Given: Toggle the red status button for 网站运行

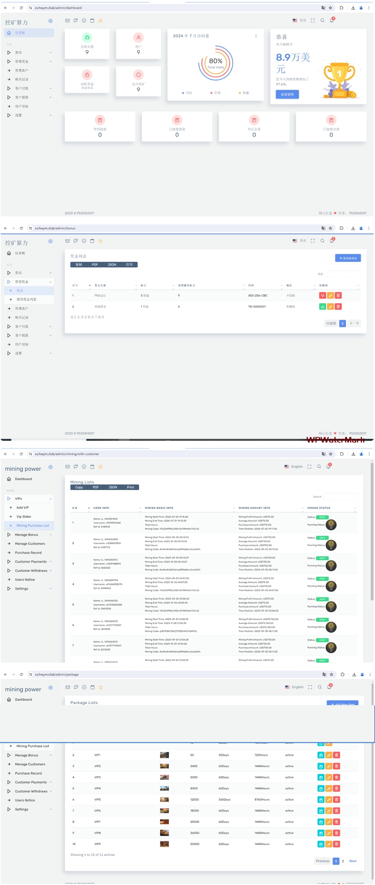Looking at the screenshot, I should tap(322, 296).
